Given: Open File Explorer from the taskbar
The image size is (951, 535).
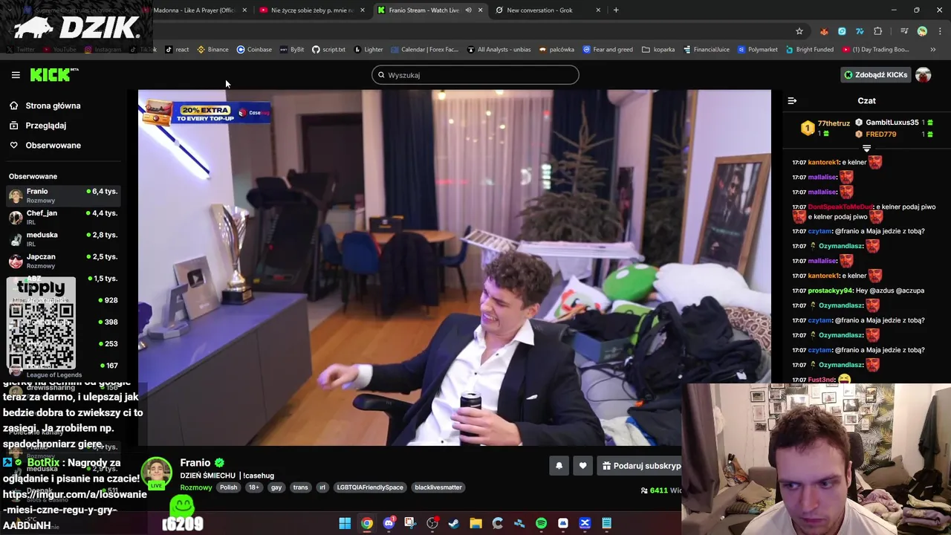Looking at the screenshot, I should (x=475, y=523).
